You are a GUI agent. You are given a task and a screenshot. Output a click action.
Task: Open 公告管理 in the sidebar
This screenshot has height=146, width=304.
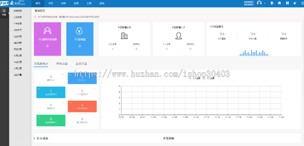pyautogui.click(x=18, y=17)
